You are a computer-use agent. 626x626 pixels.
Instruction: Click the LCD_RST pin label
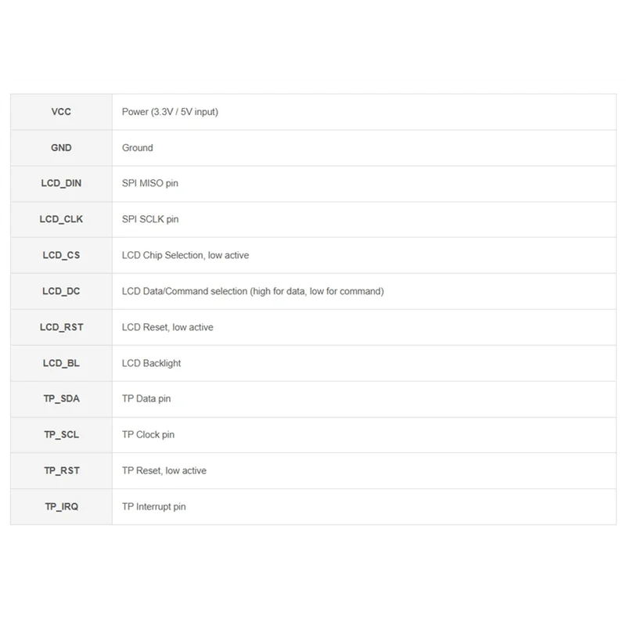(x=61, y=327)
